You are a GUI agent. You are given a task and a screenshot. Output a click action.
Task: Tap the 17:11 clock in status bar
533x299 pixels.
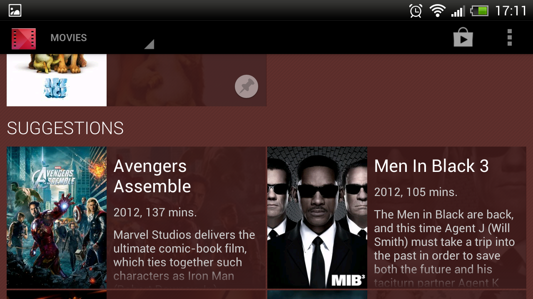(x=511, y=11)
